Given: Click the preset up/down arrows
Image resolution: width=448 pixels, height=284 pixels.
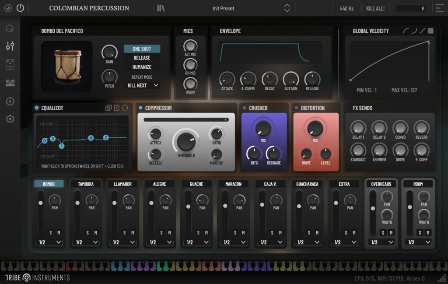Looking at the screenshot, I should point(287,8).
